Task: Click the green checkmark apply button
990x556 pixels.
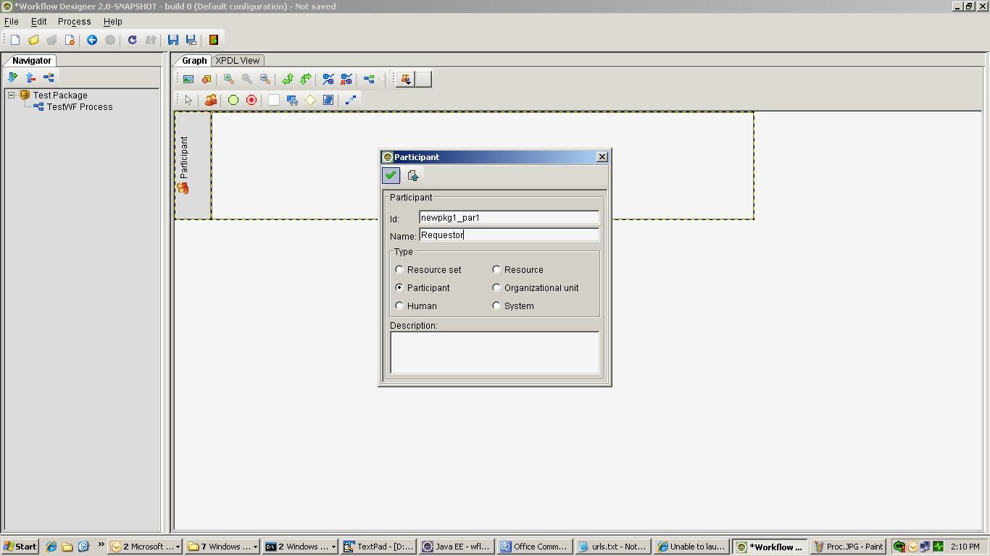Action: pyautogui.click(x=391, y=175)
